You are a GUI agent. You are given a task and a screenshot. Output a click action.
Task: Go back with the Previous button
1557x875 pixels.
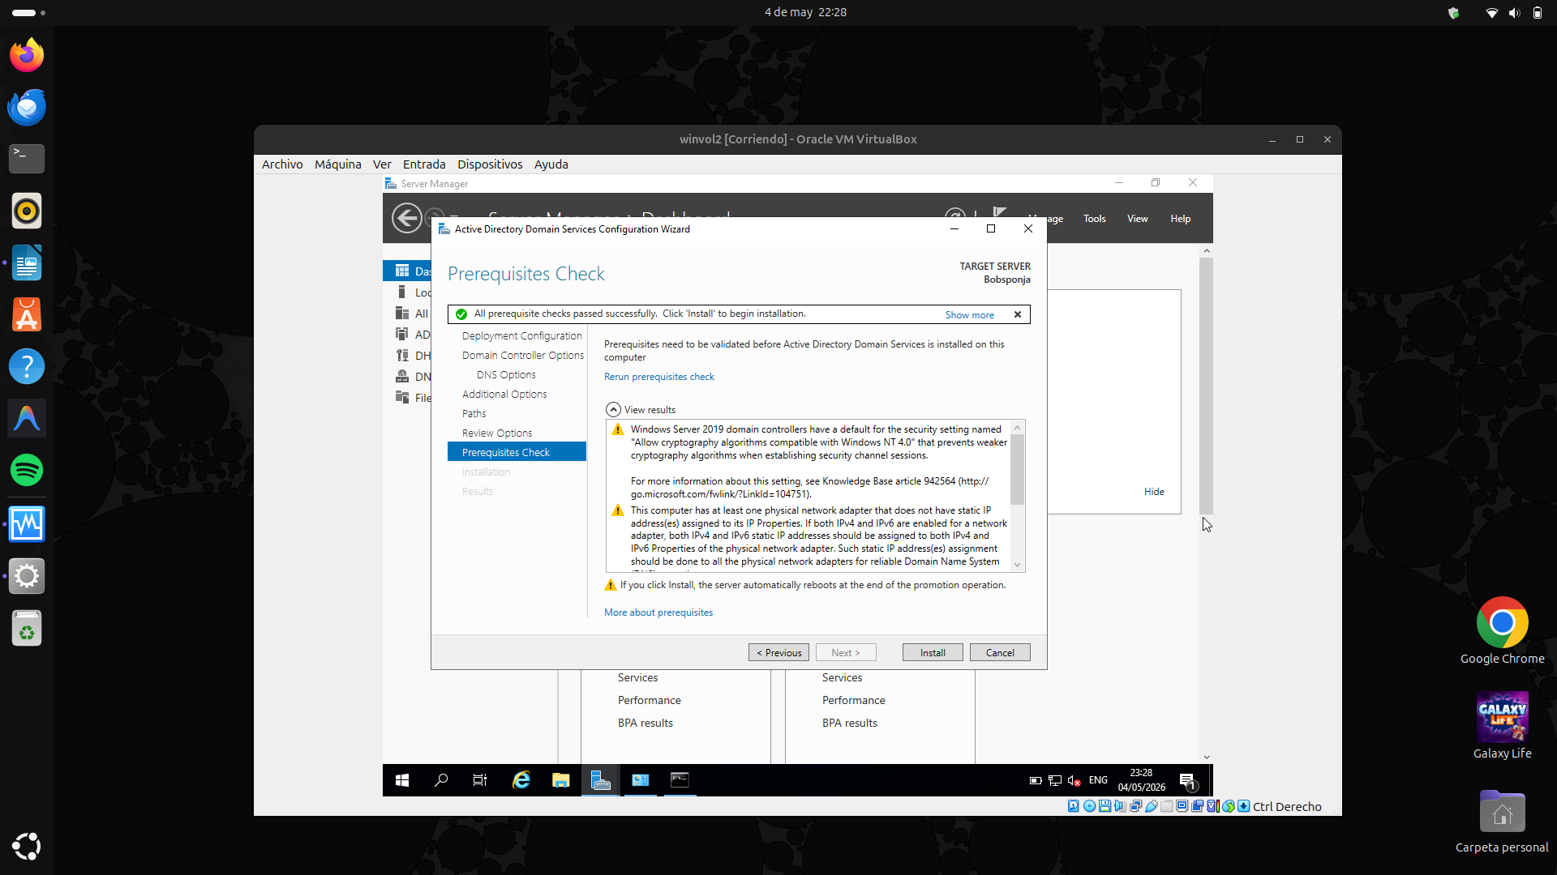778,653
